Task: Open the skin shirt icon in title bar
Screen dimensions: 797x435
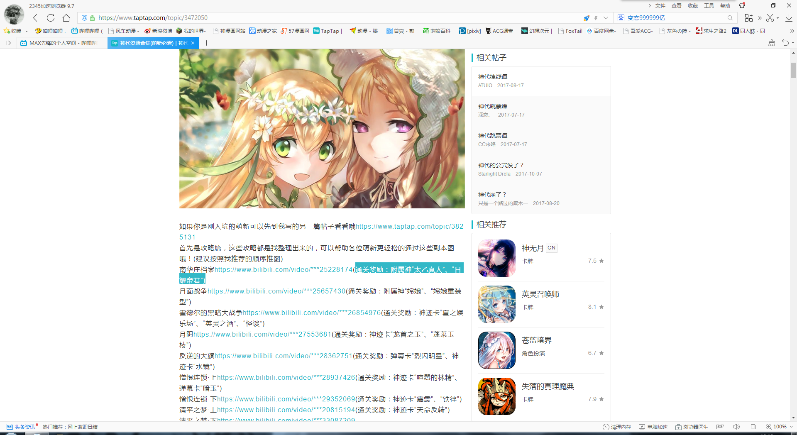Action: (x=742, y=5)
